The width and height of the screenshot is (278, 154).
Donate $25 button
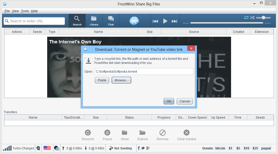[255, 148]
